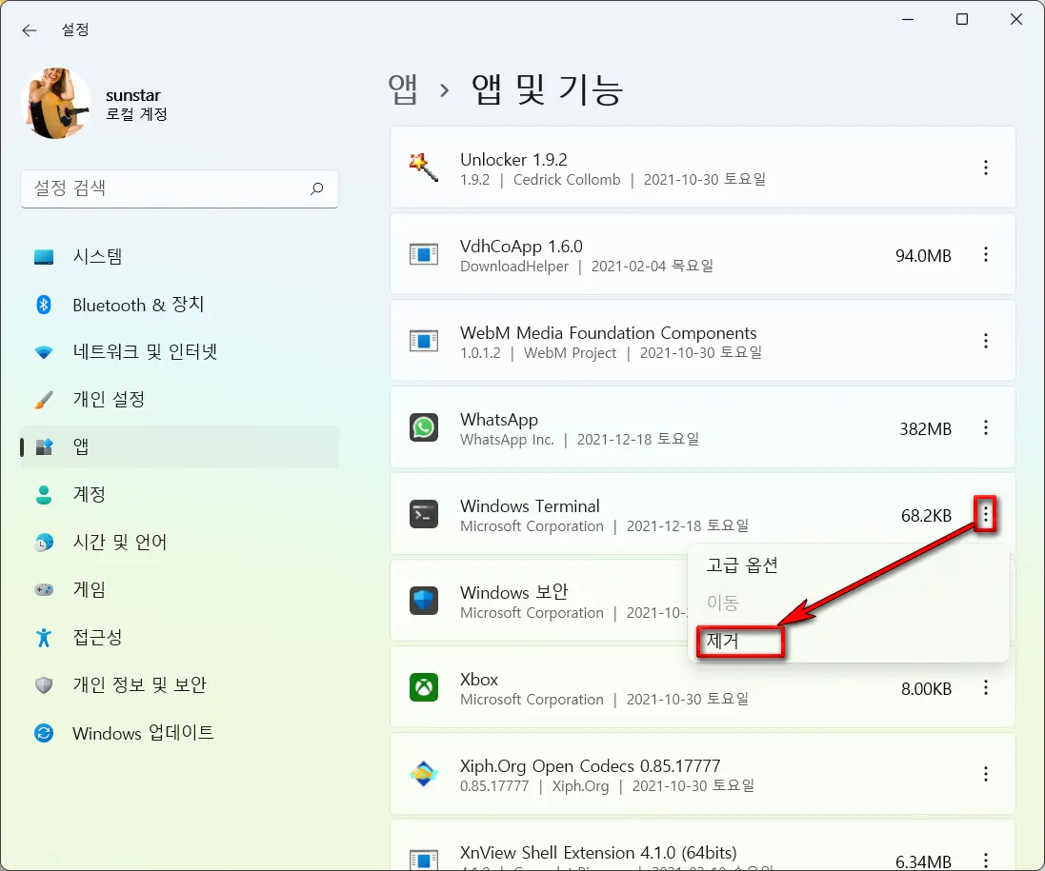
Task: Click the 94.0MB size value
Action: tap(923, 256)
